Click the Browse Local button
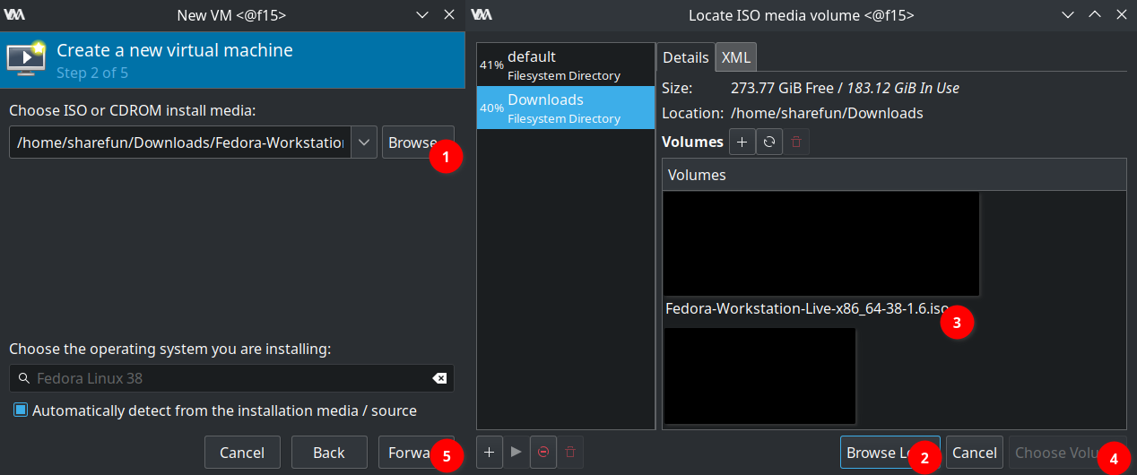Viewport: 1137px width, 475px height. click(x=890, y=453)
